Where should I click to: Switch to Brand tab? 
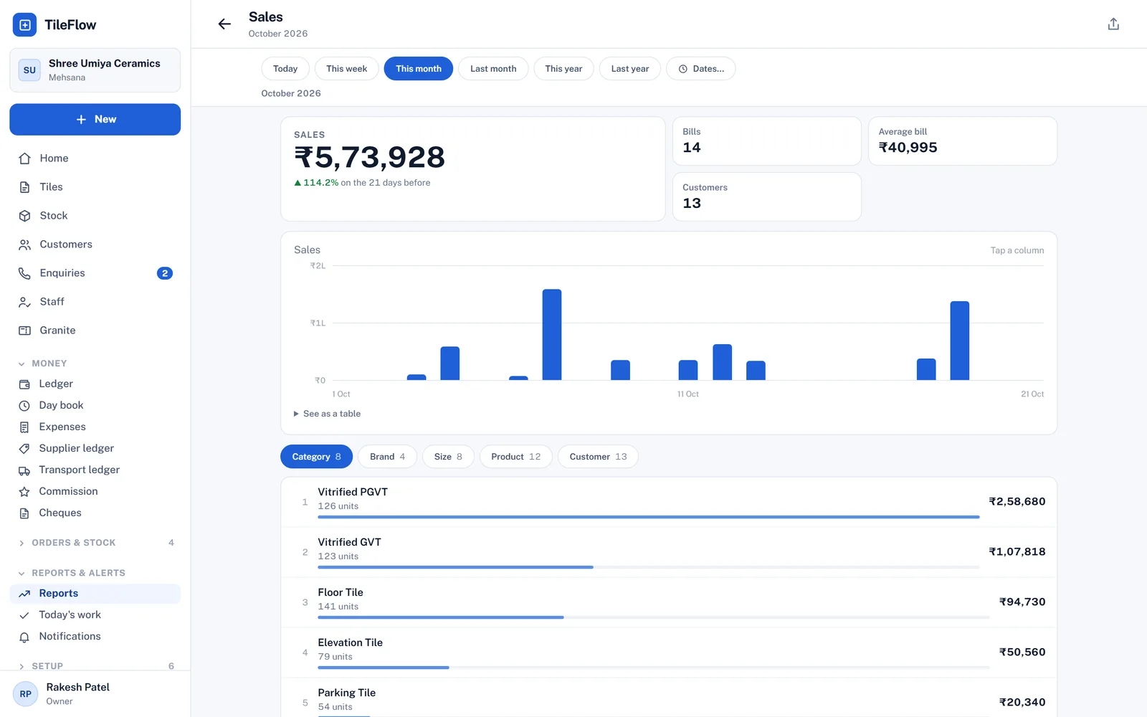coord(387,457)
